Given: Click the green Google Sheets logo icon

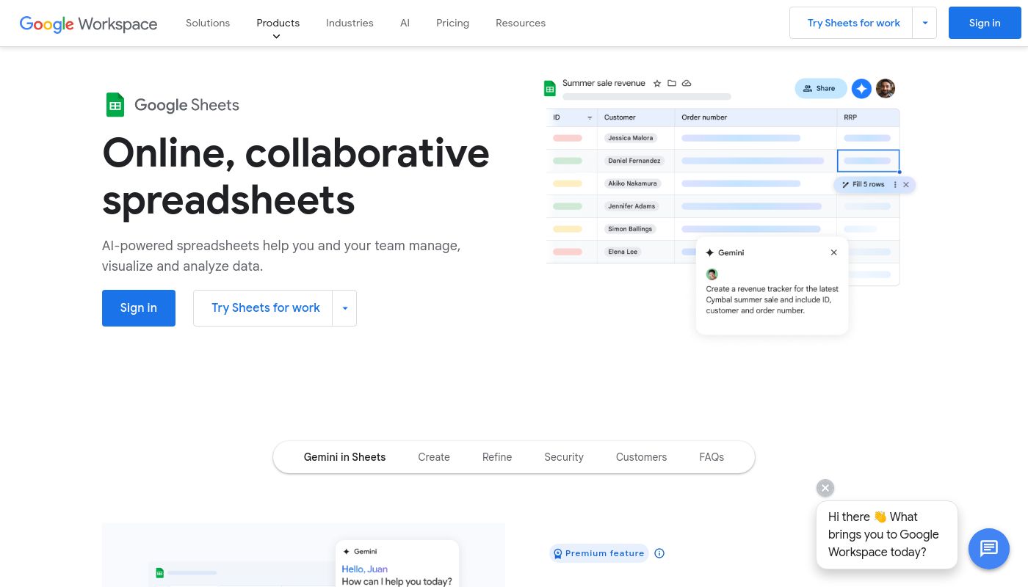Looking at the screenshot, I should tap(115, 105).
